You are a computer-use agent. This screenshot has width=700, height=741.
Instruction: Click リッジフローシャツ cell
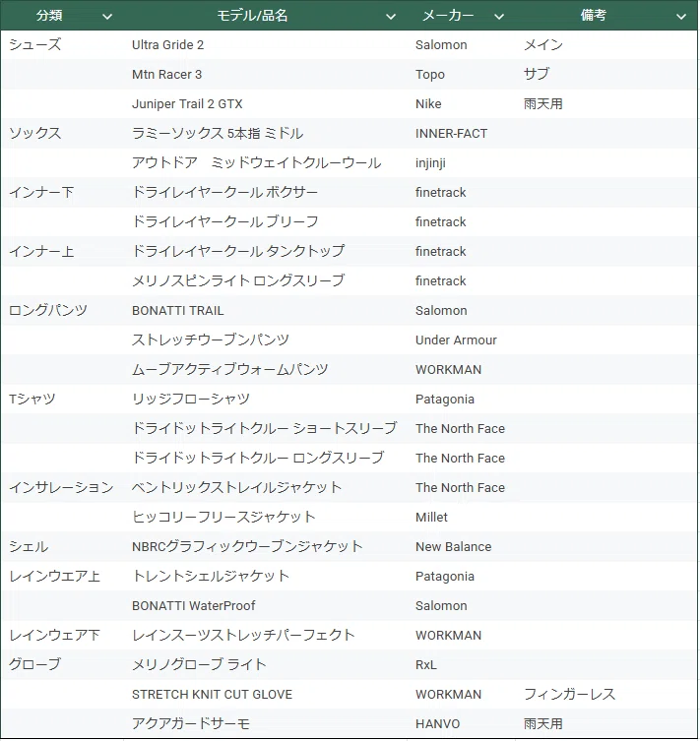click(x=191, y=399)
